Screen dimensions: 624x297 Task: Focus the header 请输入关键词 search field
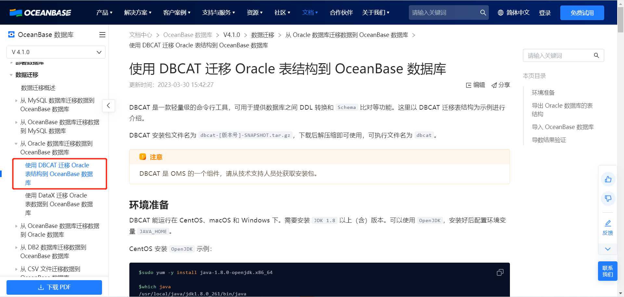[444, 13]
